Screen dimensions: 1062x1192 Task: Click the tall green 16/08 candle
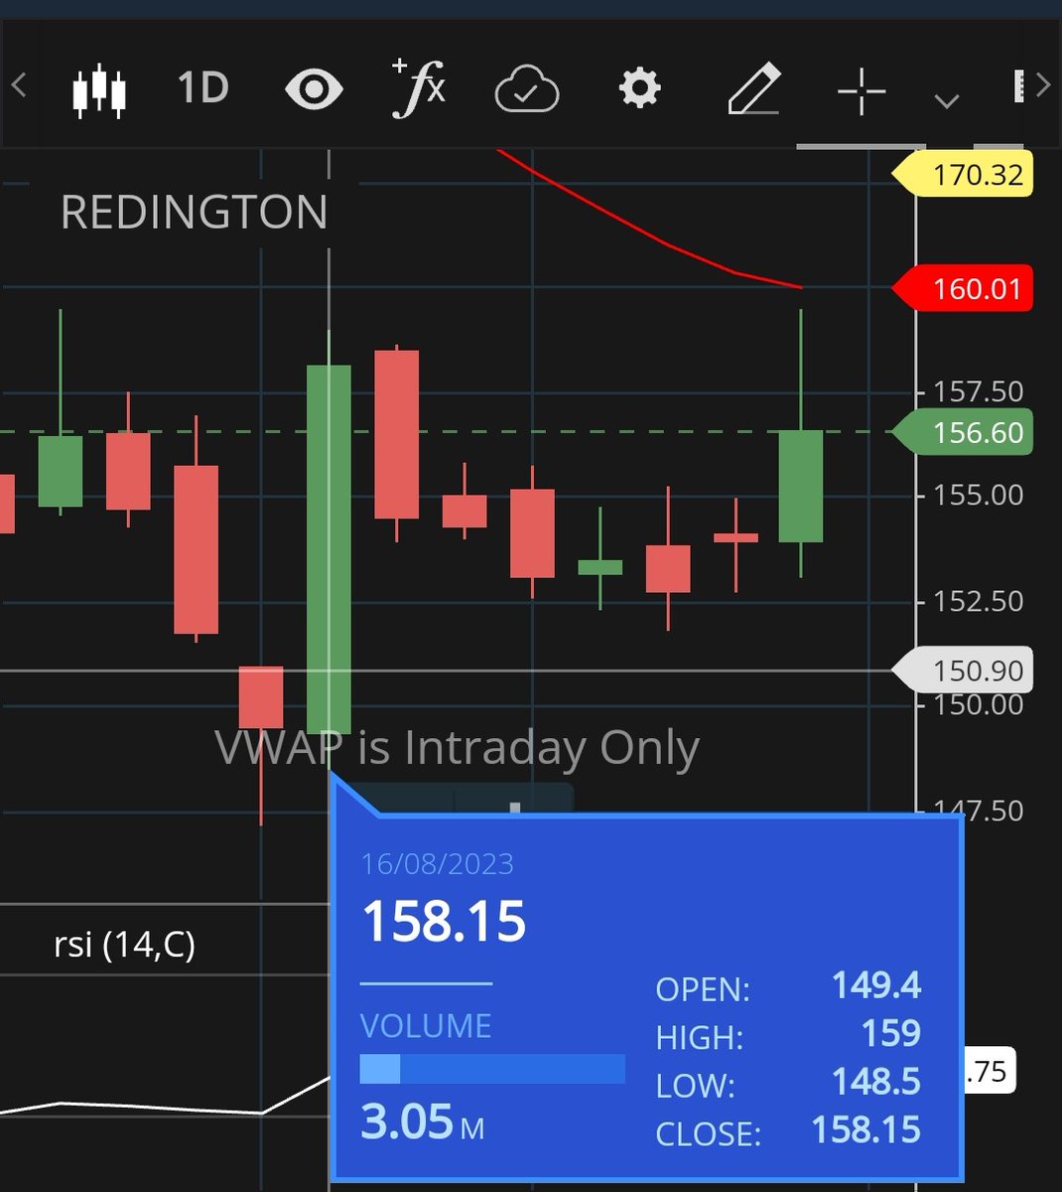coord(329,549)
